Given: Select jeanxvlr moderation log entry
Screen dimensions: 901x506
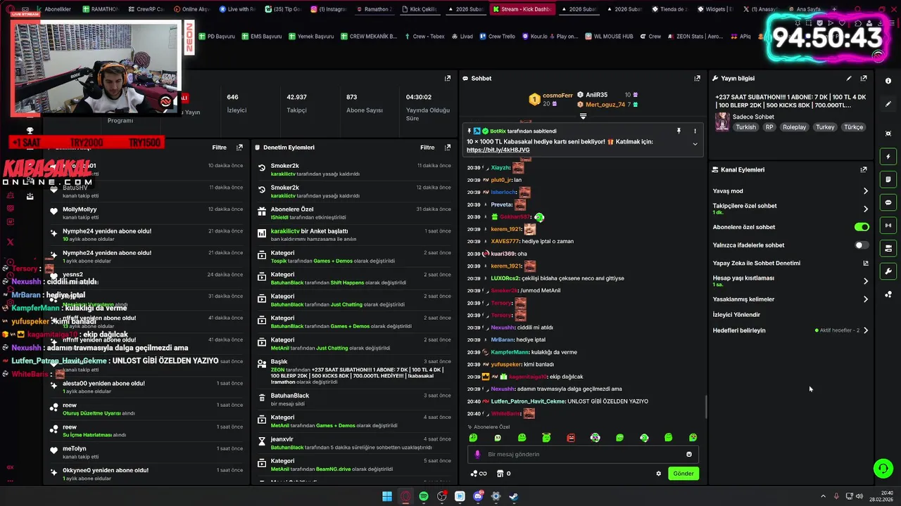Looking at the screenshot, I should pos(354,443).
